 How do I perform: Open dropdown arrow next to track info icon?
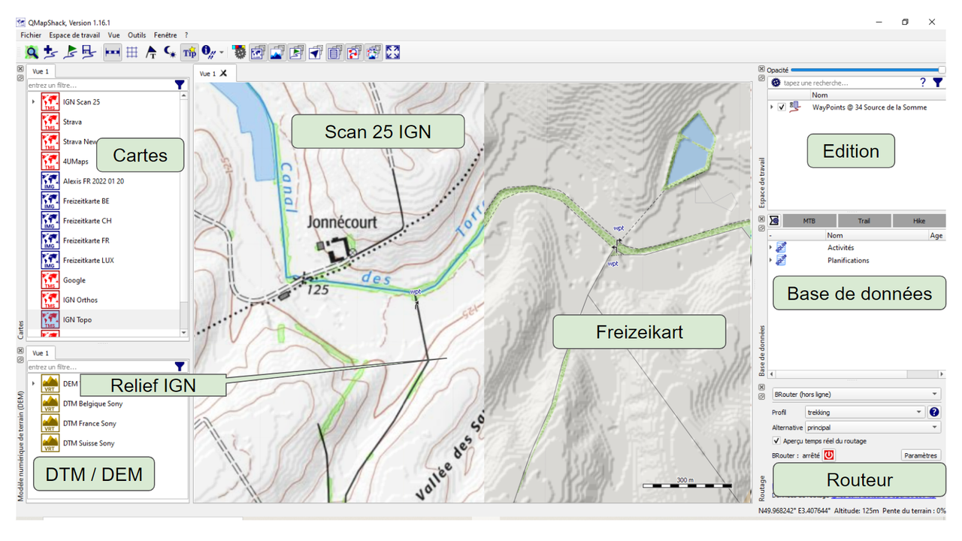(x=222, y=53)
